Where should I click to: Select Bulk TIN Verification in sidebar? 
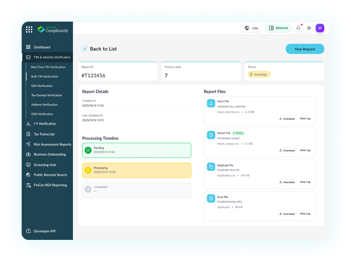(x=44, y=77)
